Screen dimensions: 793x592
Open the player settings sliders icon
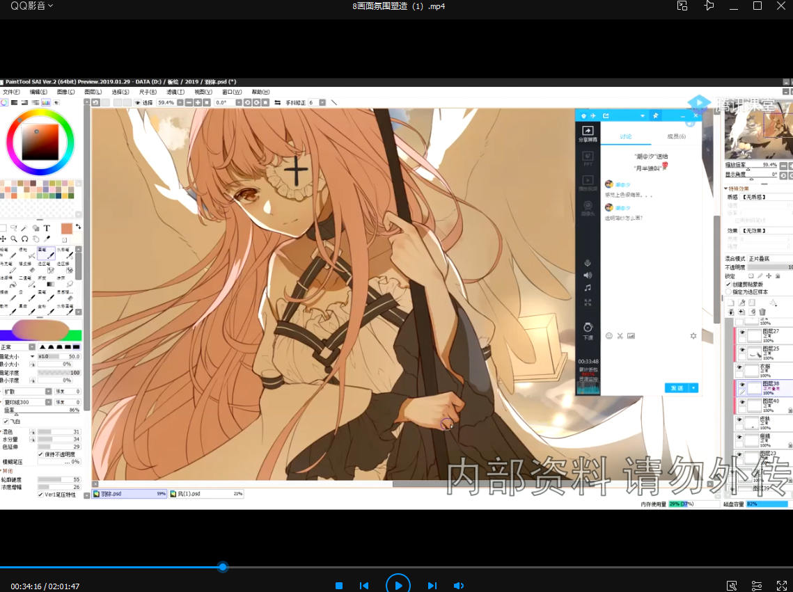(x=757, y=586)
